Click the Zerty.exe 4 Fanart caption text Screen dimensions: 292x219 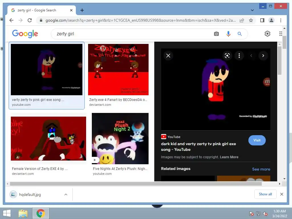click(x=118, y=100)
